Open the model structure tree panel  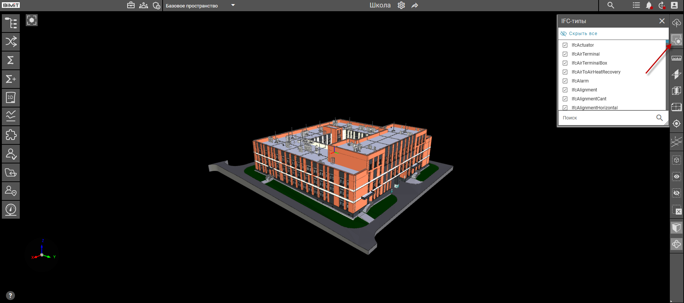[11, 23]
